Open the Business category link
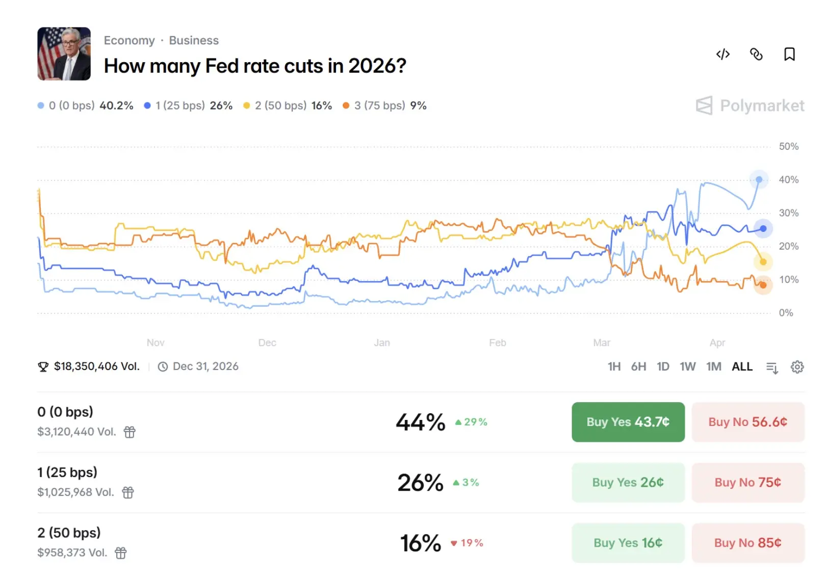This screenshot has width=826, height=585. (x=194, y=40)
